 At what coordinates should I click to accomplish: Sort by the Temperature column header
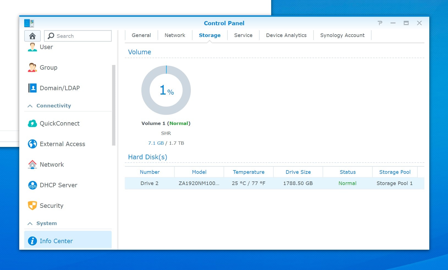249,172
